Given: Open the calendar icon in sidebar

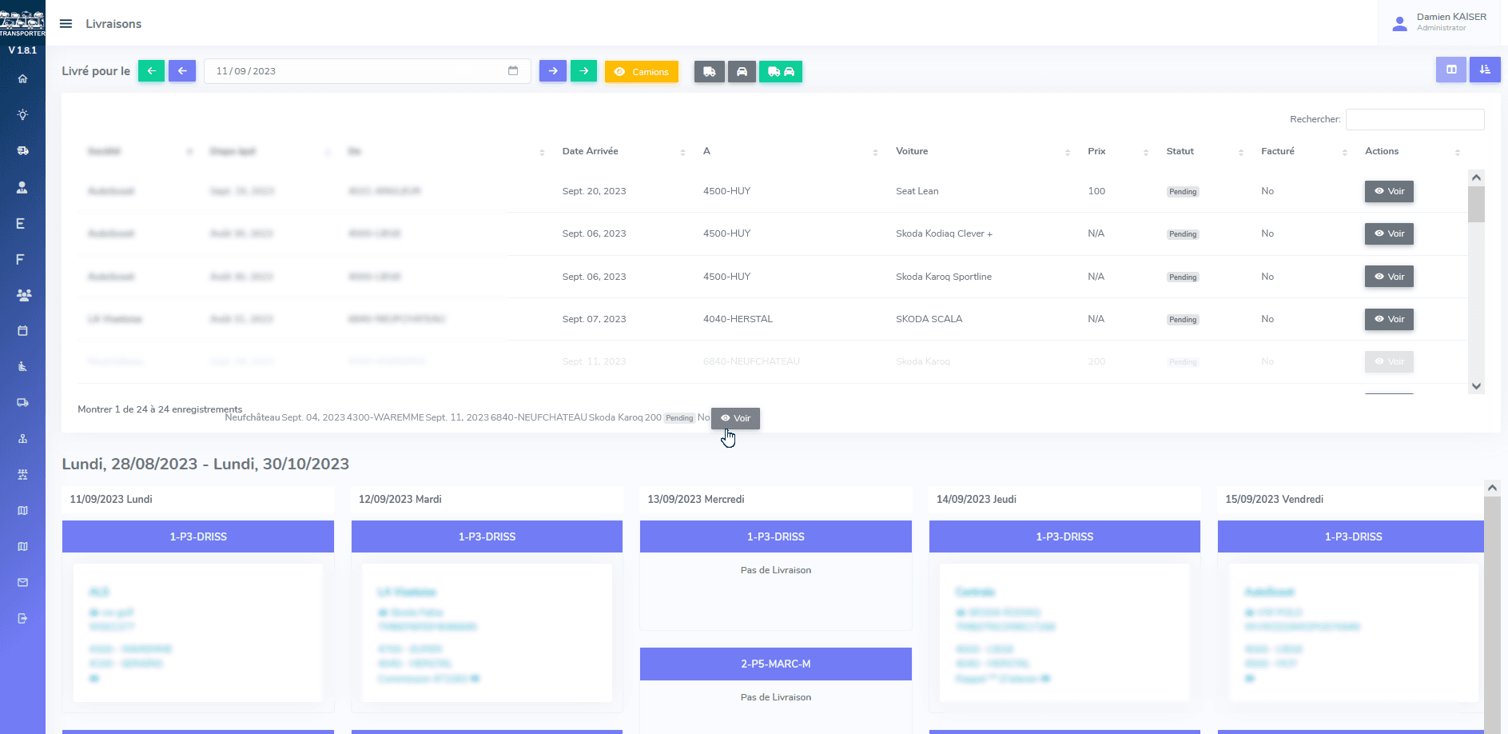Looking at the screenshot, I should tap(22, 330).
